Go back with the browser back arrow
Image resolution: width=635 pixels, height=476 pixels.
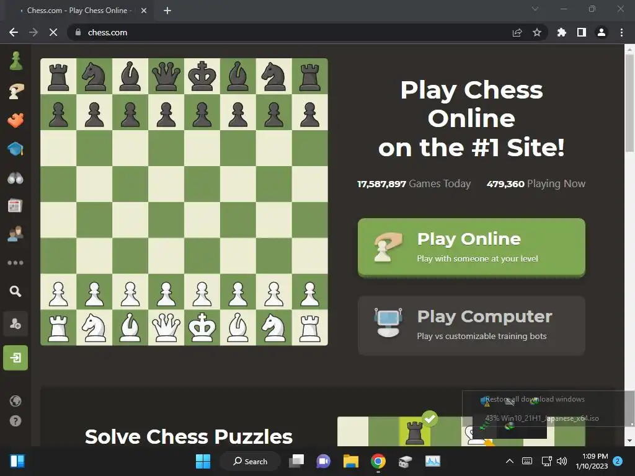coord(14,32)
